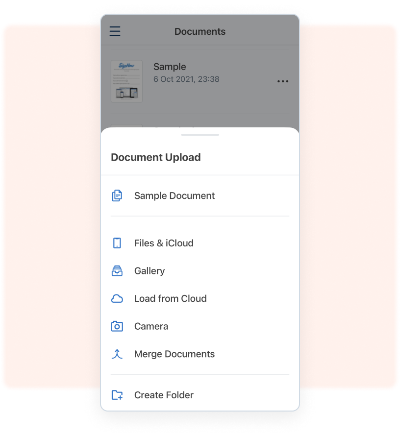Click the Merge Documents arrow icon

pyautogui.click(x=117, y=354)
